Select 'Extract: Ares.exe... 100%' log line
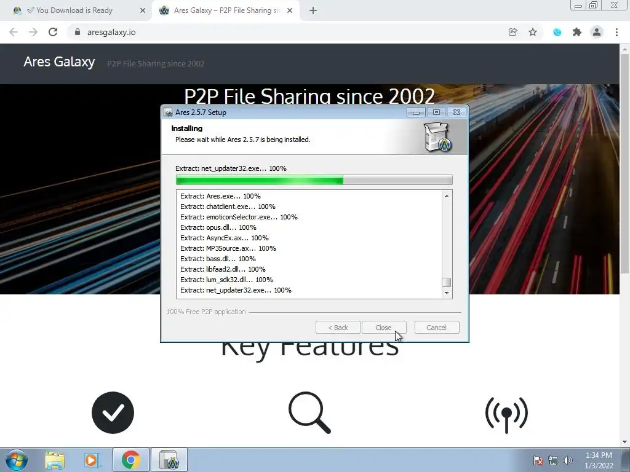The width and height of the screenshot is (630, 472). [x=220, y=196]
